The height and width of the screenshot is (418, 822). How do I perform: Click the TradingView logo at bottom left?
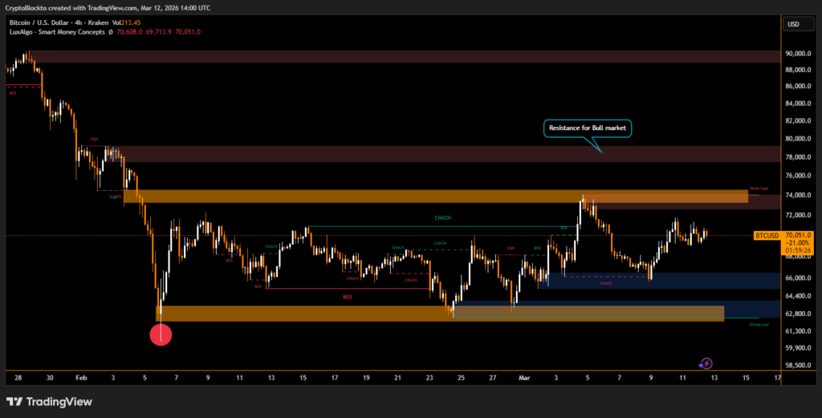click(x=49, y=401)
